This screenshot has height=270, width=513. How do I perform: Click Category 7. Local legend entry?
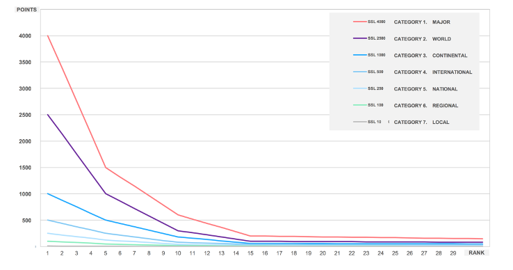[x=421, y=122]
